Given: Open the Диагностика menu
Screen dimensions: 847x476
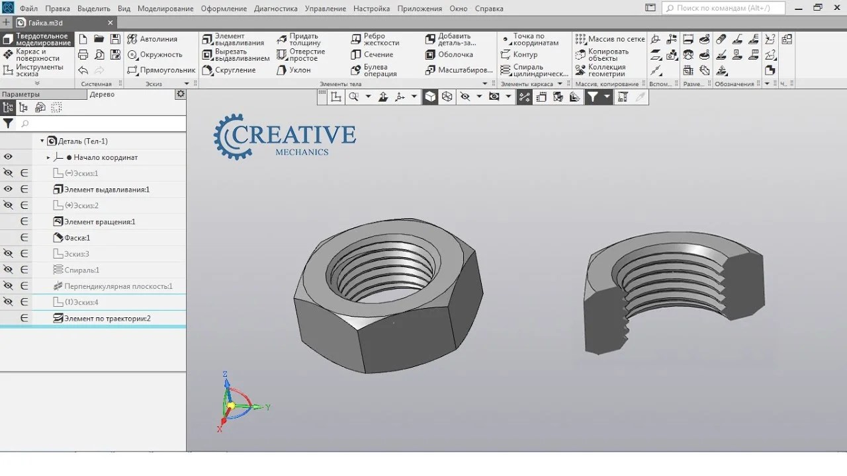Looking at the screenshot, I should (276, 9).
